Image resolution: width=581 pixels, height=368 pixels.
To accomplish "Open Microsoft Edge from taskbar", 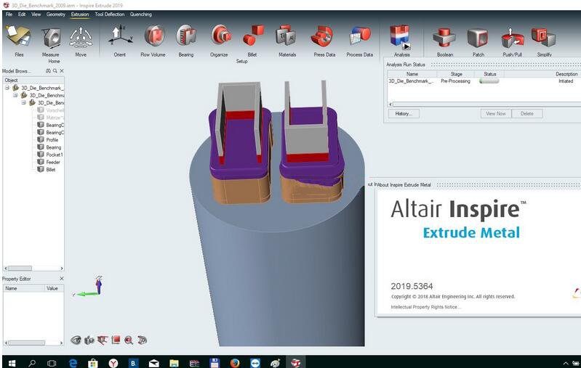I will point(73,363).
